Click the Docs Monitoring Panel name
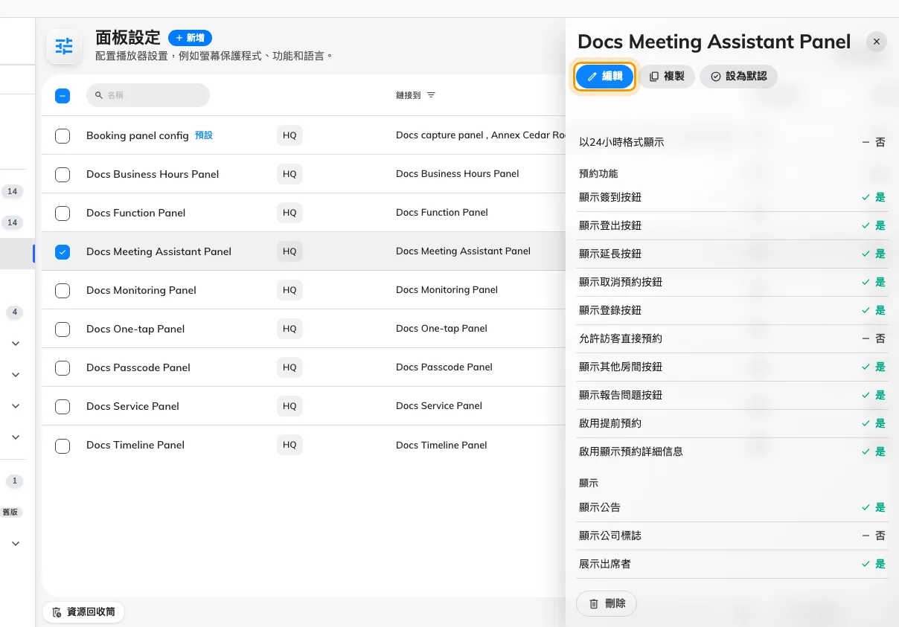This screenshot has height=627, width=899. tap(141, 290)
